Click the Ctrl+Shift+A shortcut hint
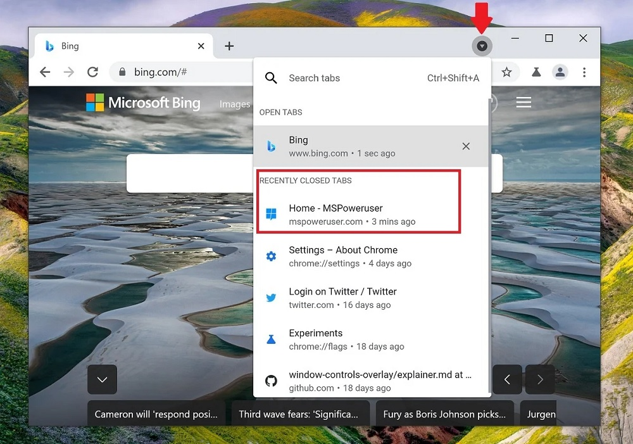 tap(453, 78)
